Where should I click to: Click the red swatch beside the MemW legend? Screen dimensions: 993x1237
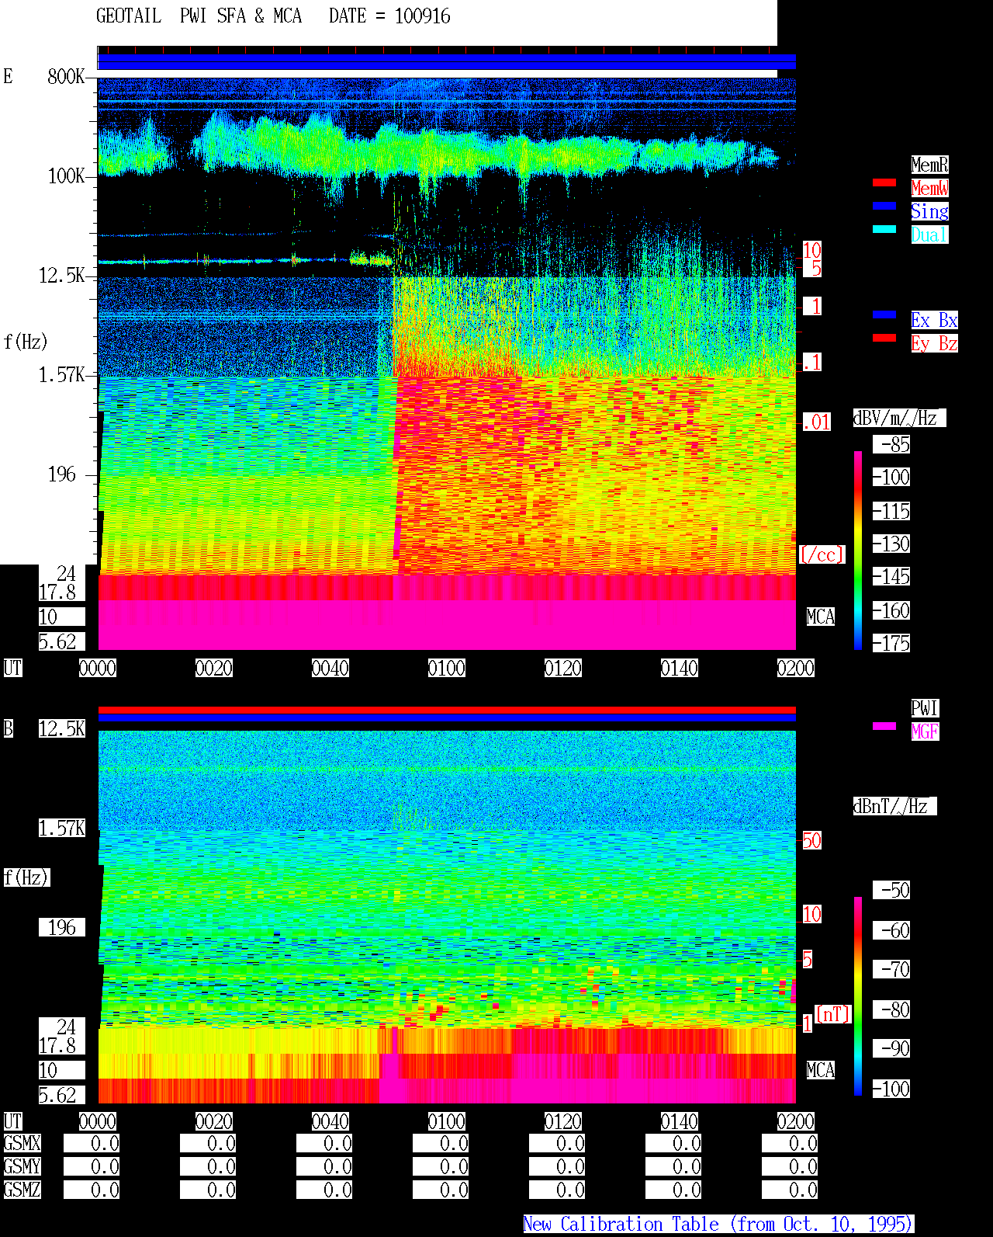pyautogui.click(x=884, y=182)
